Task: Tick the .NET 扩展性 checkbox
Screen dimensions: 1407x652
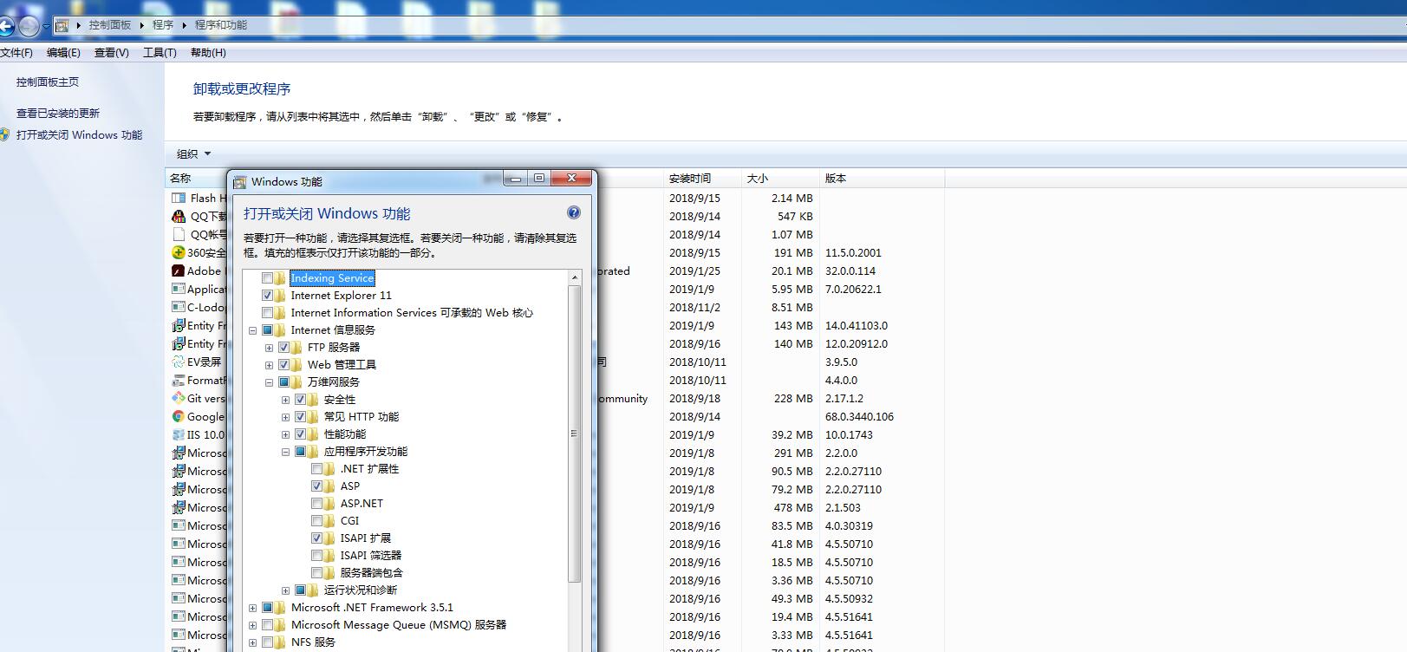Action: (316, 469)
